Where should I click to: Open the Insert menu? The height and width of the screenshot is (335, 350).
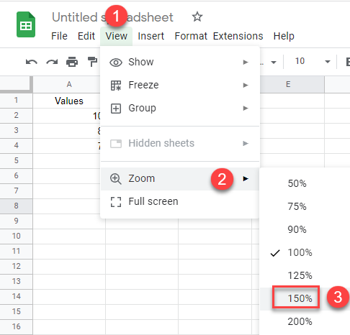151,36
